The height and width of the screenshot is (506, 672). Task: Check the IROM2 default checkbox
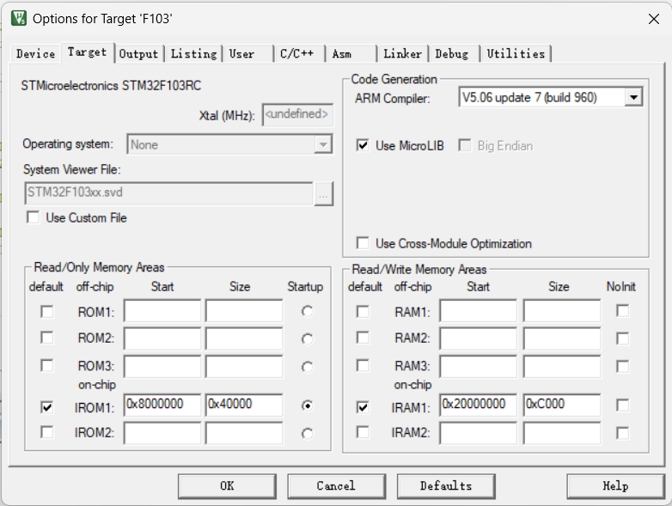46,432
